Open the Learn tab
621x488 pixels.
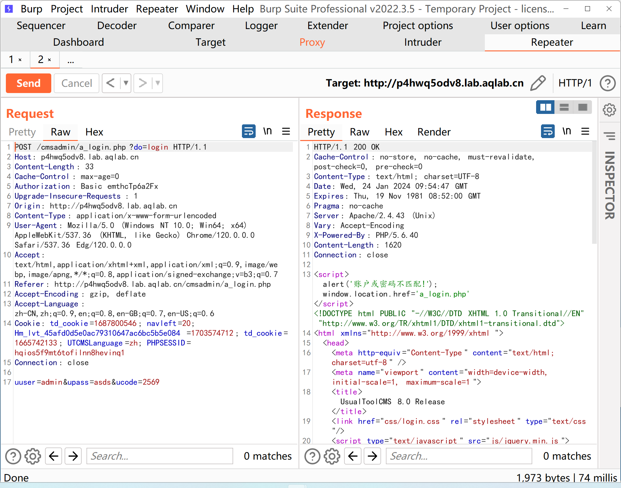coord(593,26)
